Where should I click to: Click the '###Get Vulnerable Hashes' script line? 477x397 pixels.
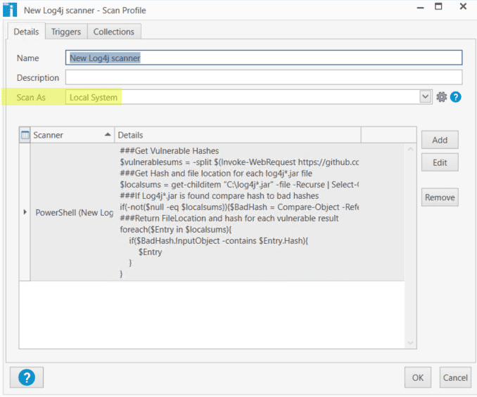pos(169,151)
